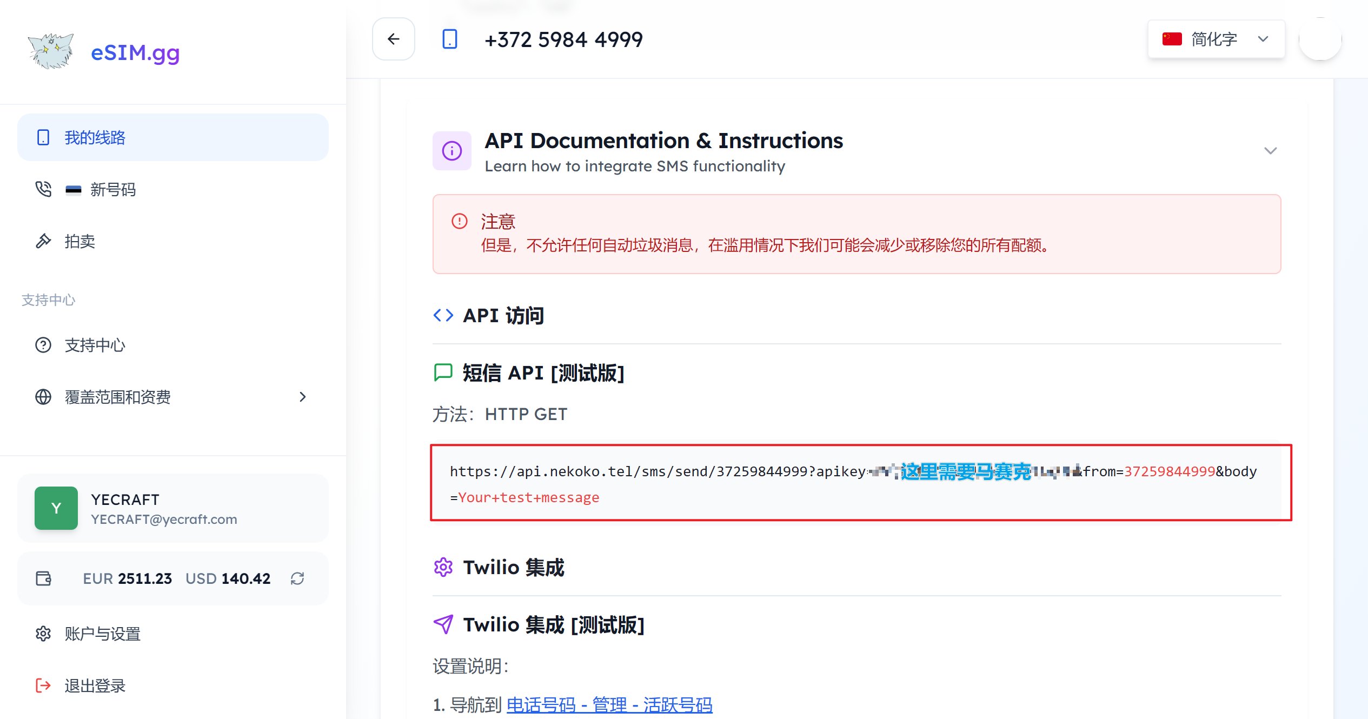Screen dimensions: 1368x719
Task: Collapse the API Documentation & Instructions section
Action: [1271, 151]
